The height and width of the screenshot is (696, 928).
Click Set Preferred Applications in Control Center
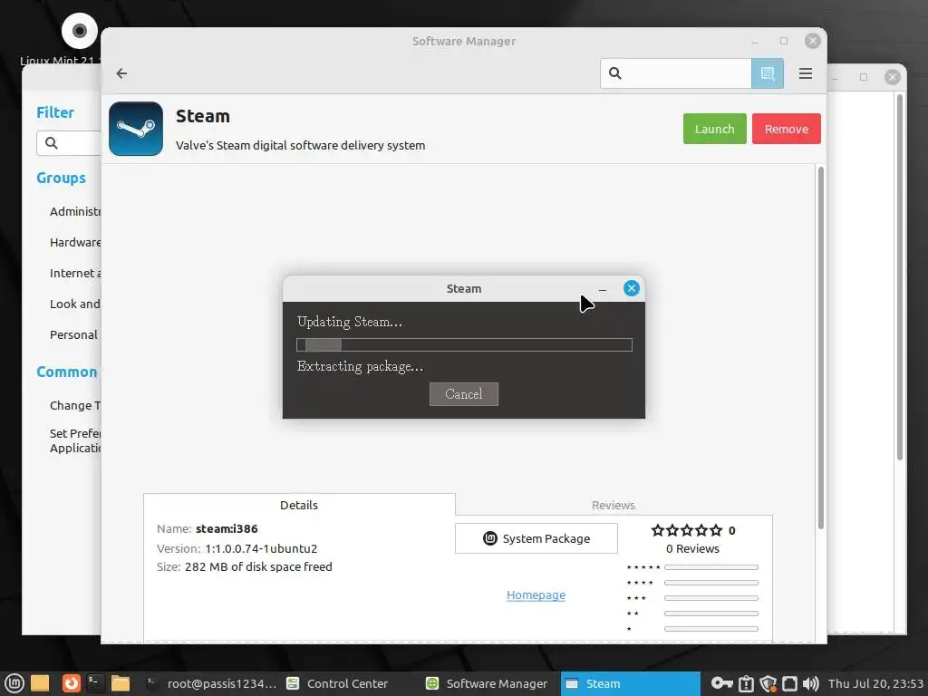tap(75, 440)
